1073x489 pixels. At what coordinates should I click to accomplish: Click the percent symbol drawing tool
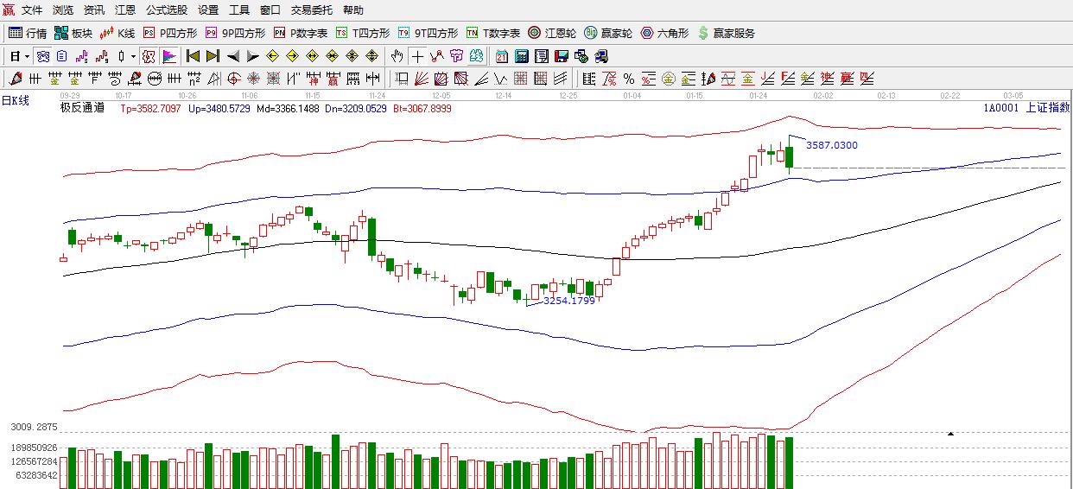click(x=629, y=79)
